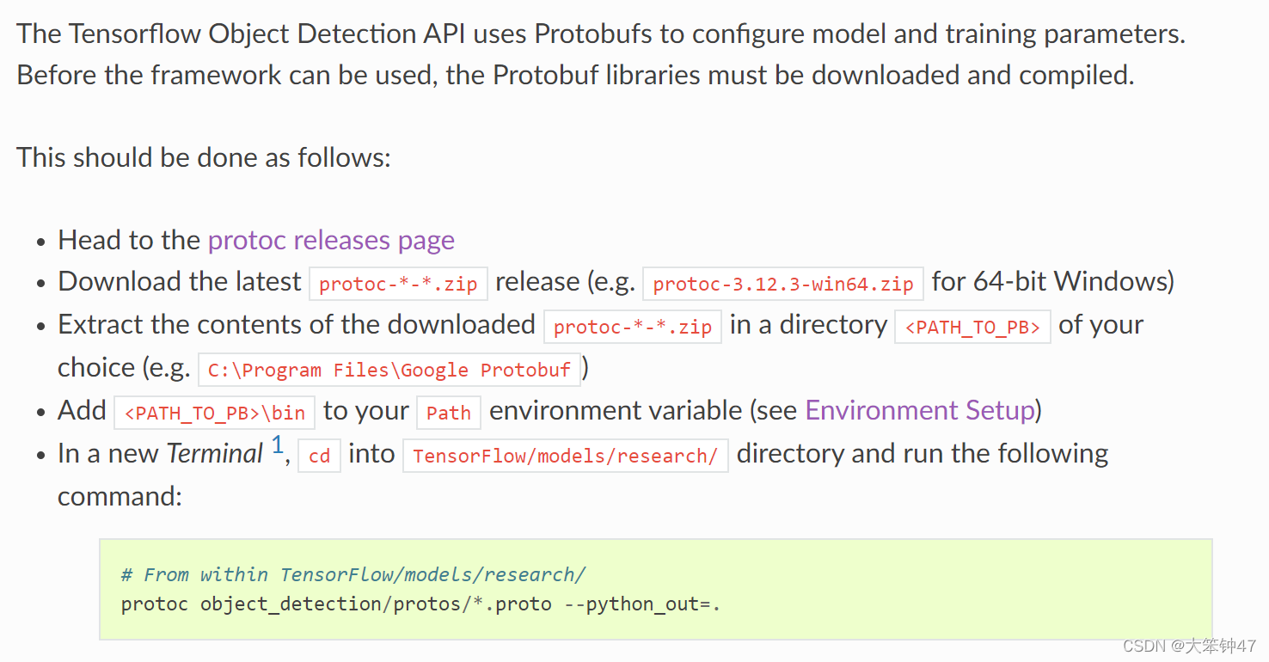1269x662 pixels.
Task: Click the protoc object_detection command line
Action: pyautogui.click(x=420, y=604)
